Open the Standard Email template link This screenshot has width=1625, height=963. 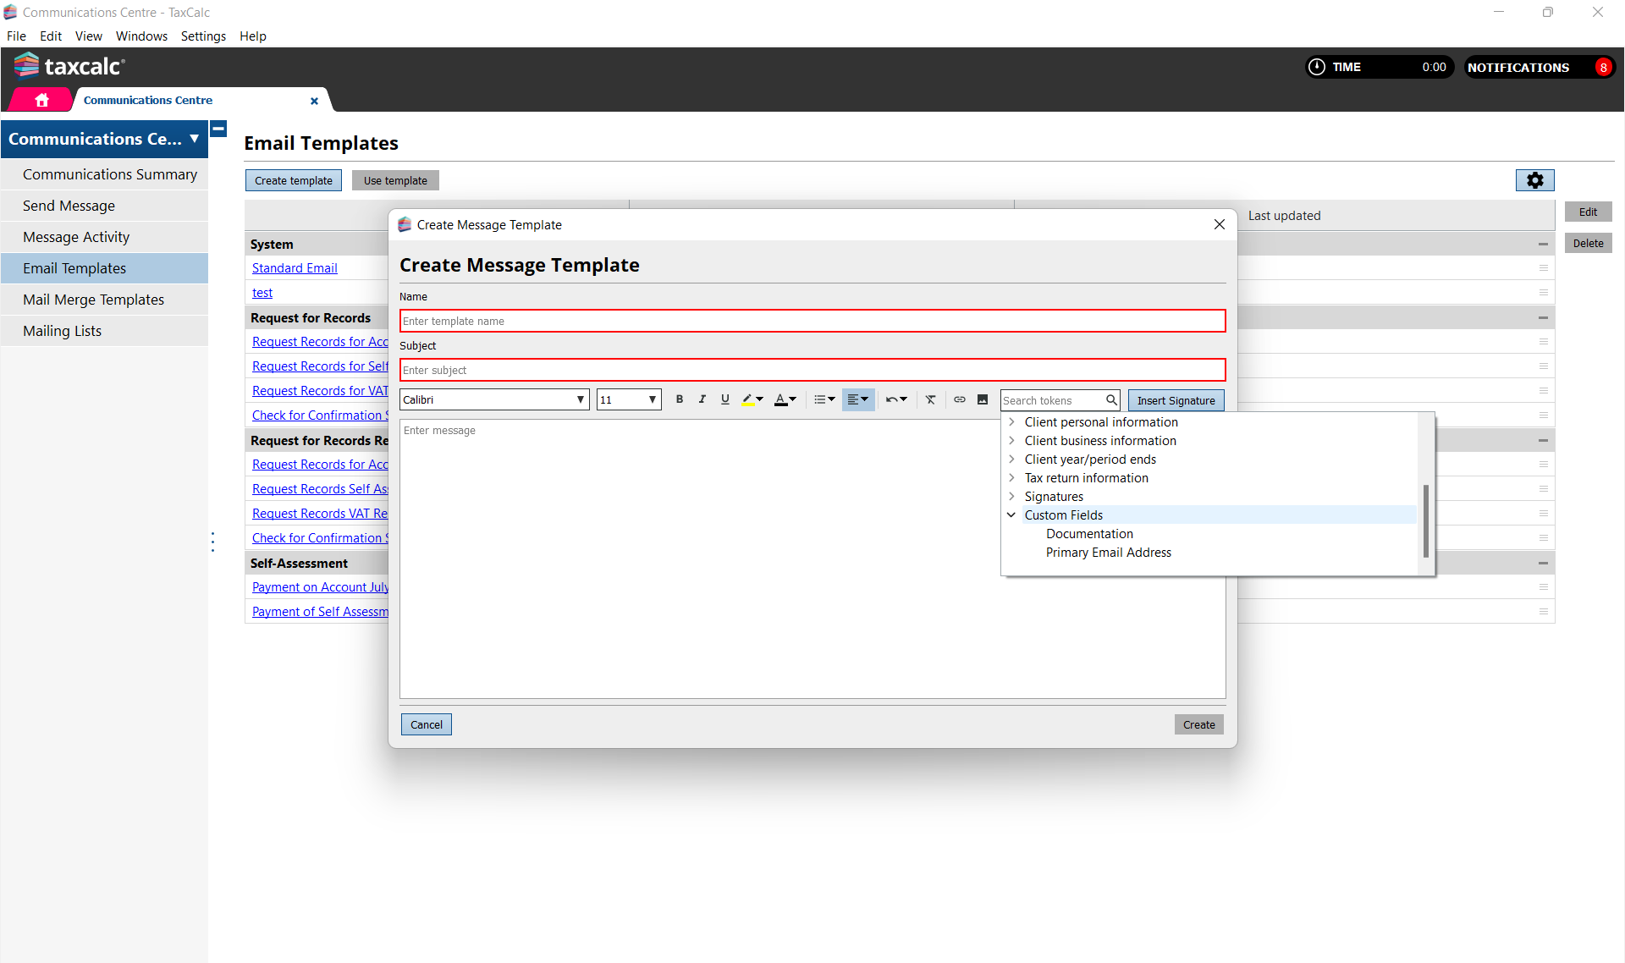(295, 268)
